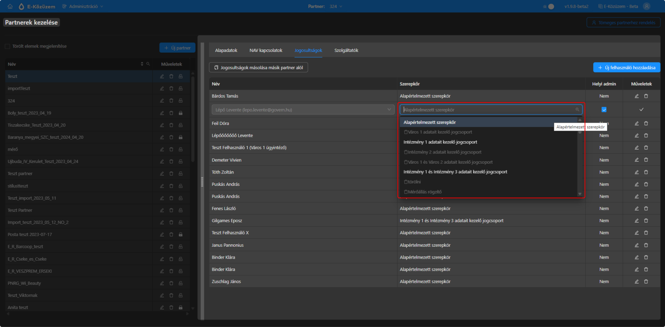Click Jogosultságok másolása másik partner alól
This screenshot has width=665, height=327.
(258, 68)
